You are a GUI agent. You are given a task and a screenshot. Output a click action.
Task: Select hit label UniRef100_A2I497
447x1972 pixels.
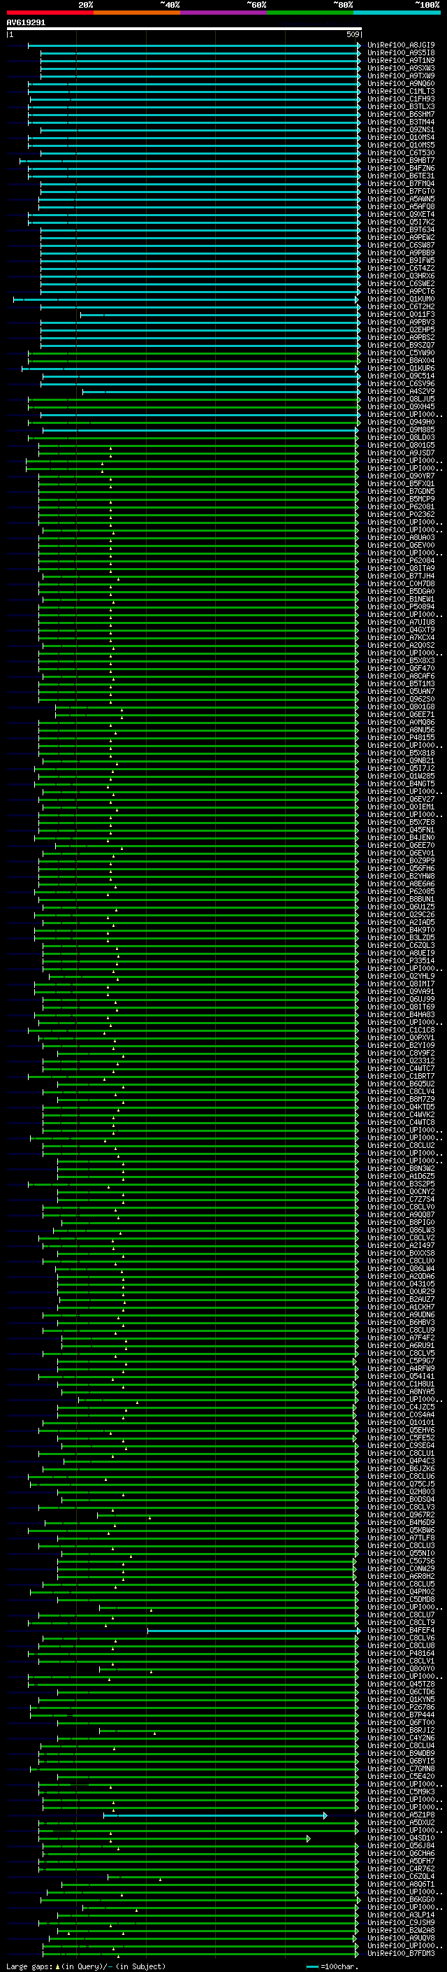coord(401,1245)
